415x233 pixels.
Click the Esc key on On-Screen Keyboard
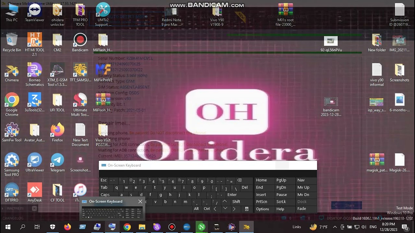coord(104,180)
